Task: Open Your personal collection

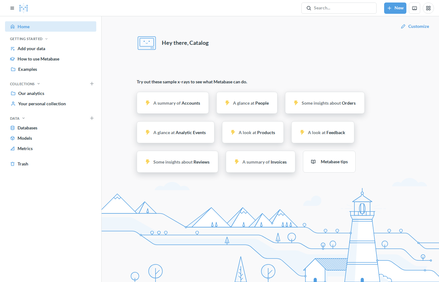Action: (x=50, y=104)
